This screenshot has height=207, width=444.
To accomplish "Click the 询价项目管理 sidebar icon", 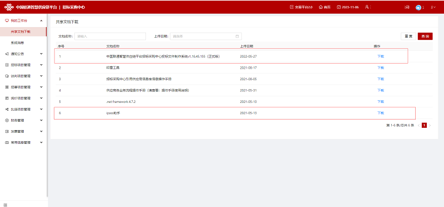I will [x=7, y=99].
